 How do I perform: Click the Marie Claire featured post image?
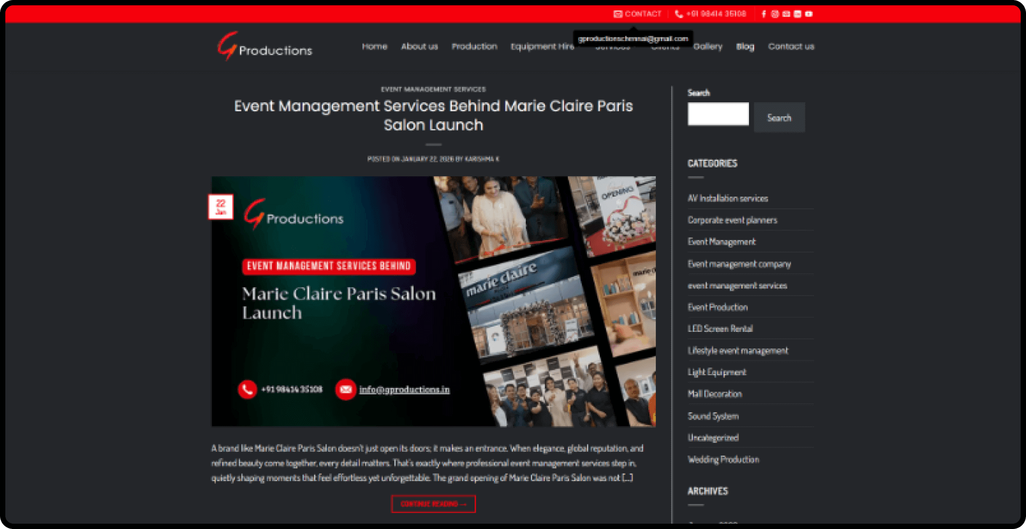coord(433,301)
